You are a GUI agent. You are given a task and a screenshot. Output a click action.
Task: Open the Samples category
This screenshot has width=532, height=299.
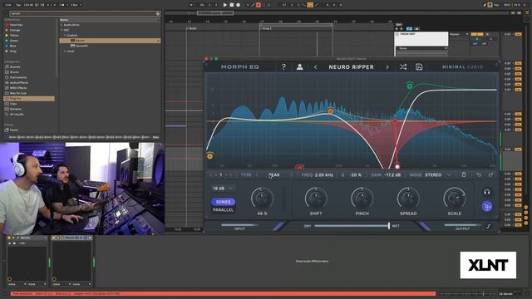click(16, 109)
